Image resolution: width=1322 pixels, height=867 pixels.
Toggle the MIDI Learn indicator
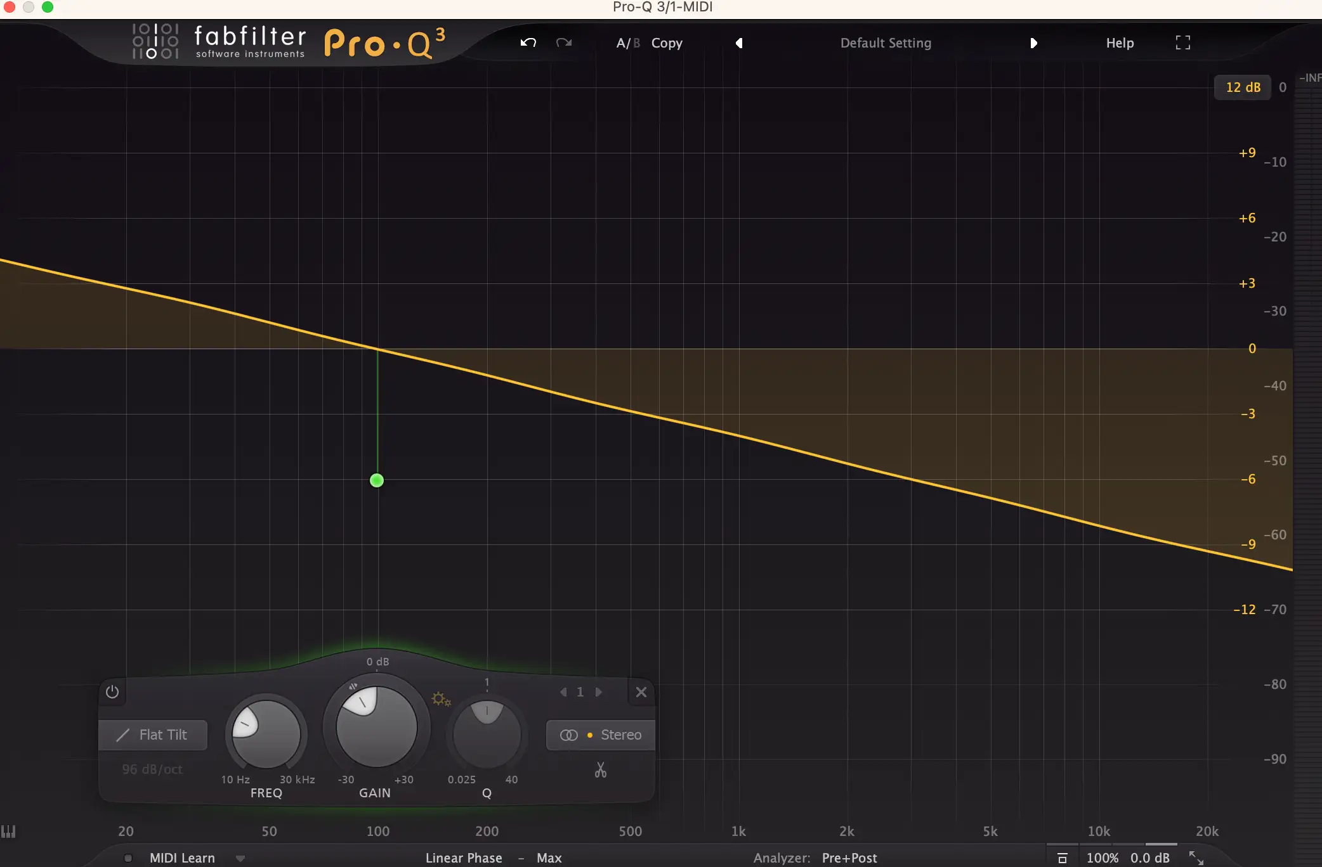point(128,858)
